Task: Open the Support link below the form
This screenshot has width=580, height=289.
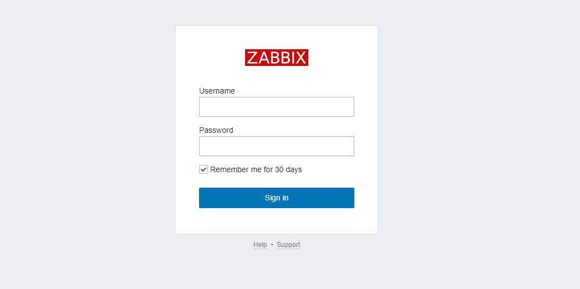Action: tap(288, 245)
